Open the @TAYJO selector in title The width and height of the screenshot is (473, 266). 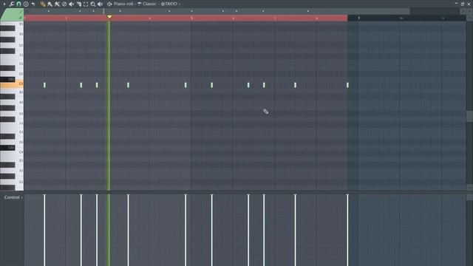pyautogui.click(x=169, y=4)
